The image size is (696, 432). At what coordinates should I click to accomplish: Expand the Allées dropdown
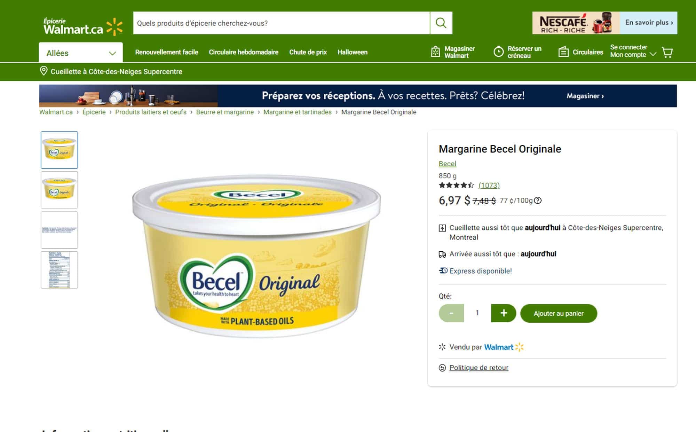pyautogui.click(x=81, y=53)
